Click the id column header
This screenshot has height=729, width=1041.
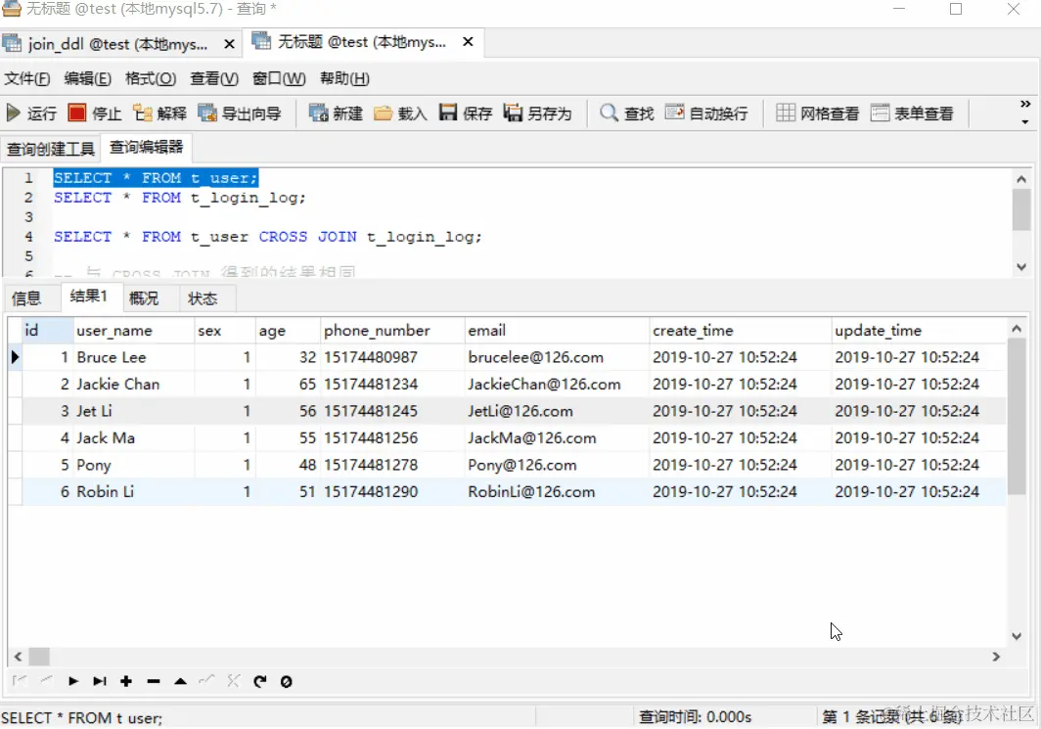[x=47, y=330]
